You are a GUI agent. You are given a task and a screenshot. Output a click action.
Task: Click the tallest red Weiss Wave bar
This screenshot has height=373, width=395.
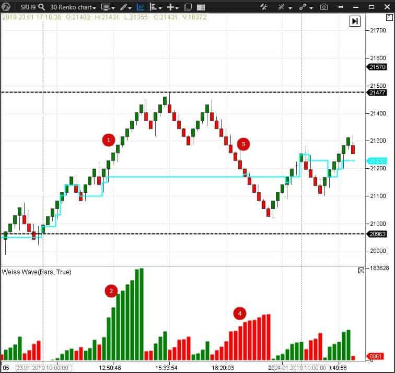click(x=269, y=337)
